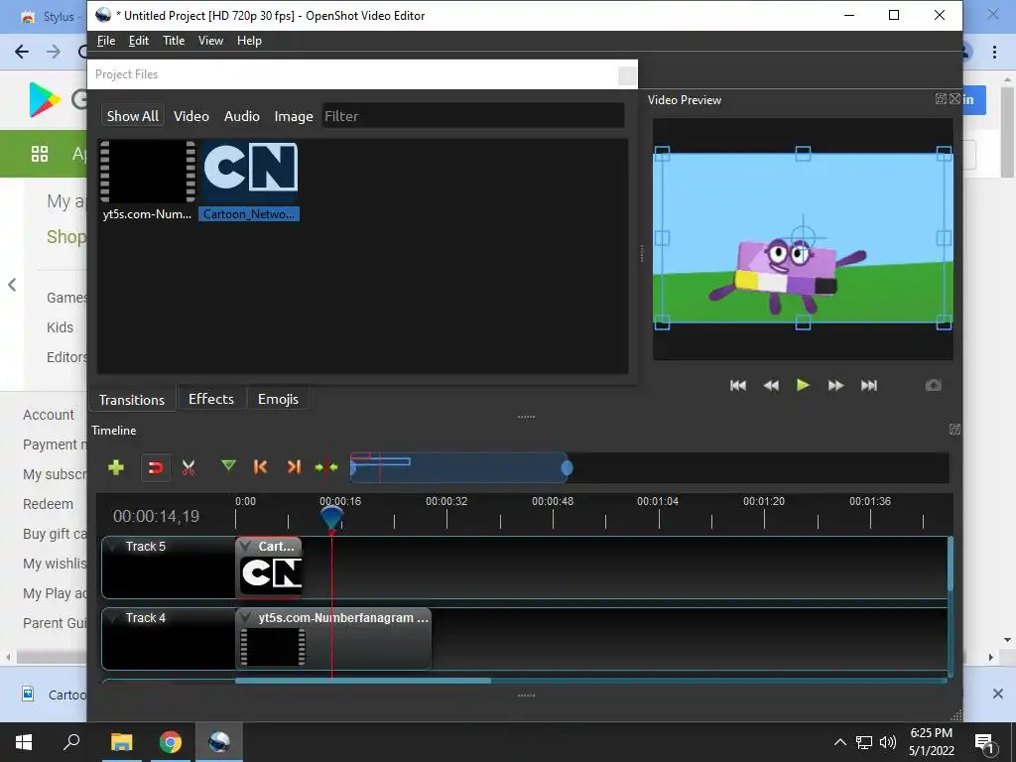Close Chrome's download bar

pos(998,694)
